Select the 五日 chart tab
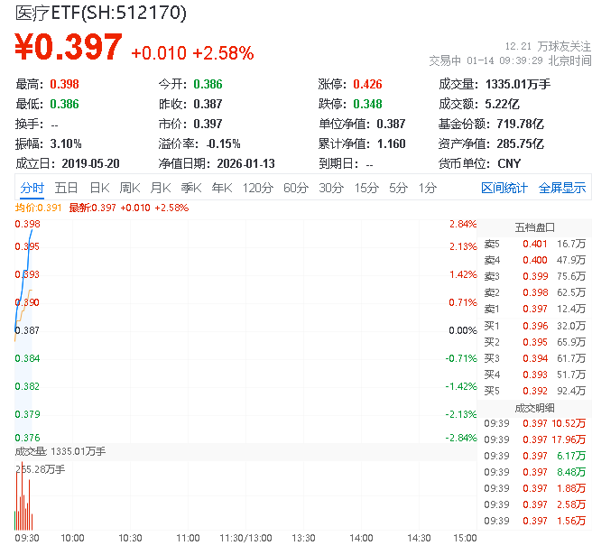 [66, 188]
